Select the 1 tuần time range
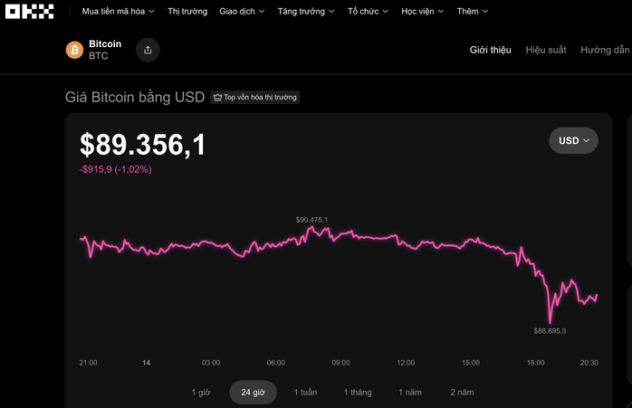The image size is (632, 408). coord(305,393)
